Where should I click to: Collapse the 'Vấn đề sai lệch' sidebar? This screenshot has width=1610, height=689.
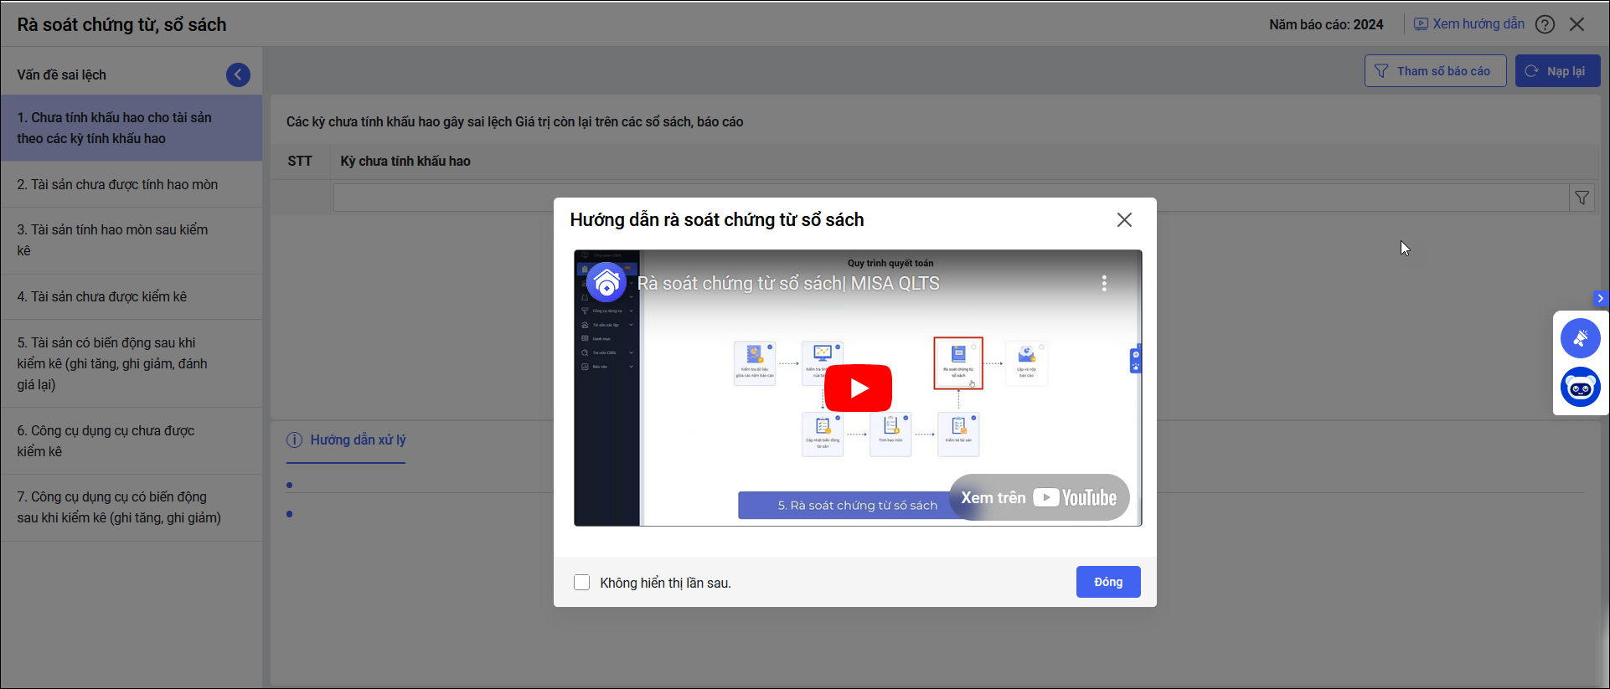[238, 75]
